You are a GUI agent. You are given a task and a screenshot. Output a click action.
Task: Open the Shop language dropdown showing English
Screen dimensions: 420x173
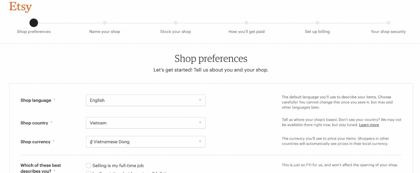pyautogui.click(x=145, y=100)
